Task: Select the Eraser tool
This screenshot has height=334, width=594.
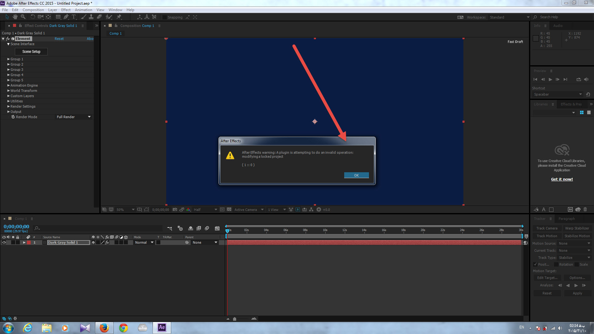Action: click(99, 17)
